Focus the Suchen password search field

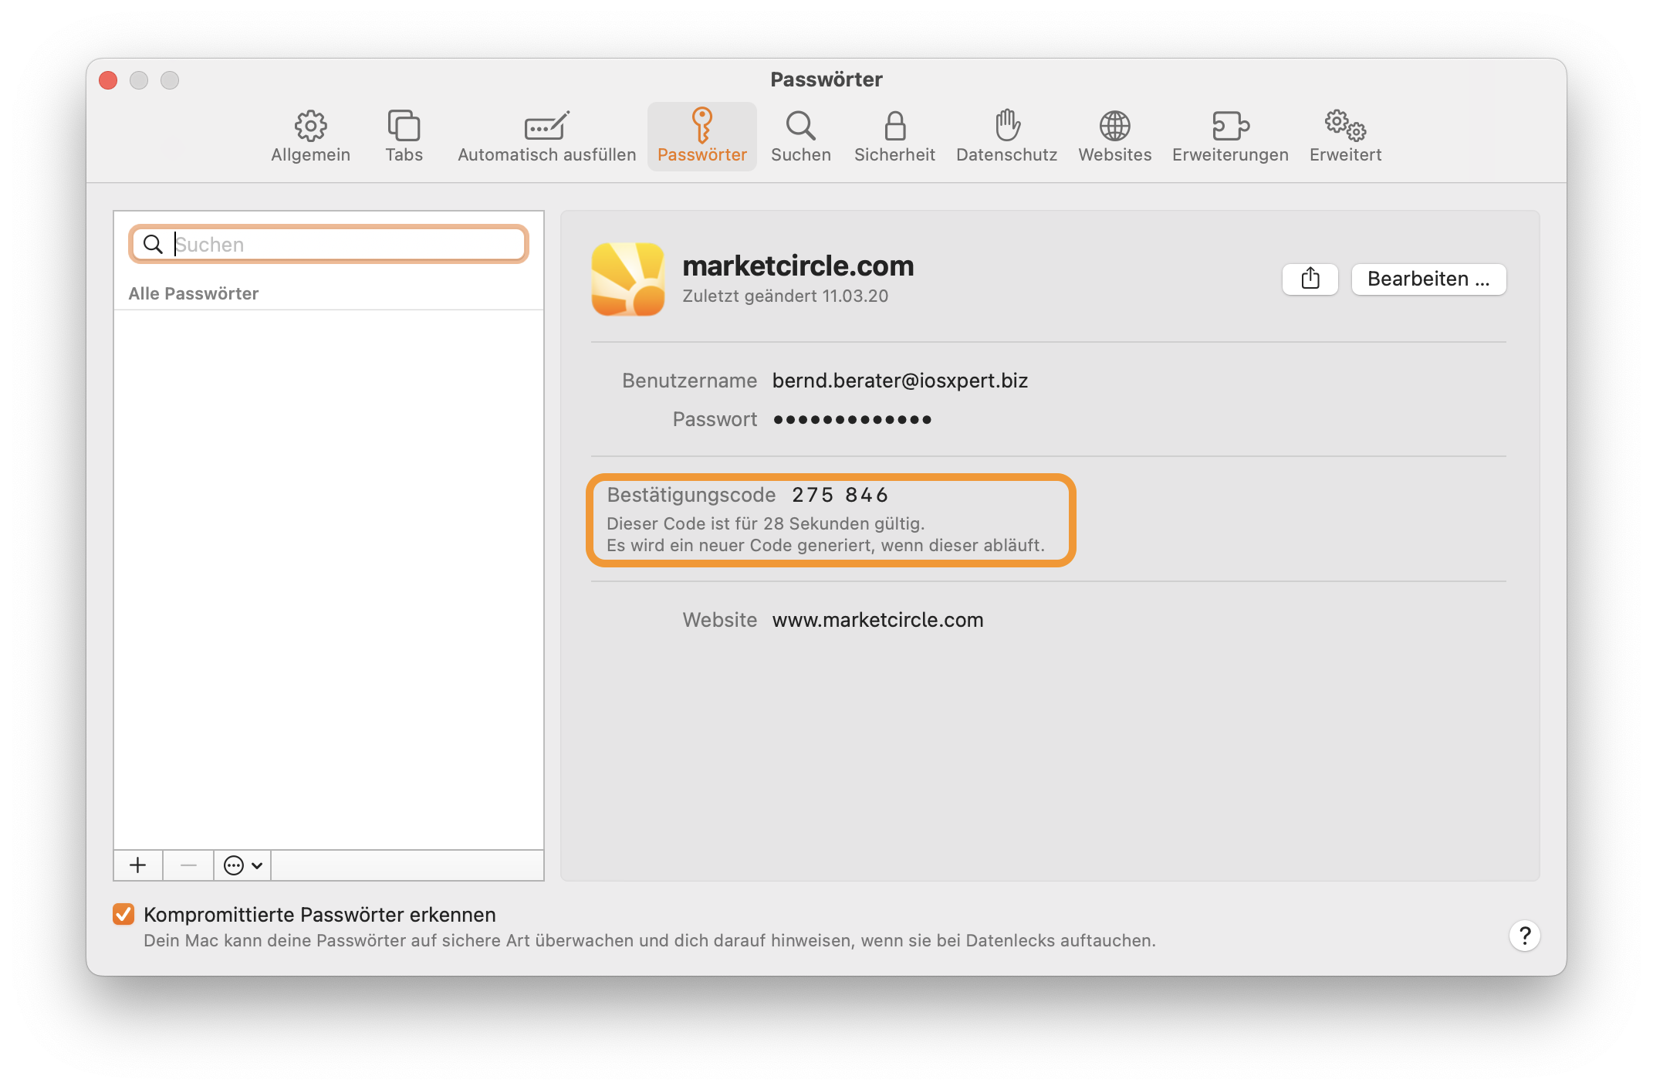coord(329,244)
